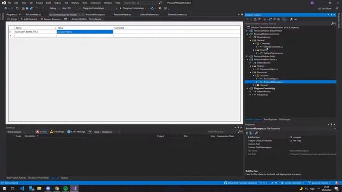This screenshot has width=342, height=192.
Task: Toggle the Track Active Item button in Solution Explorer
Action: point(284,19)
